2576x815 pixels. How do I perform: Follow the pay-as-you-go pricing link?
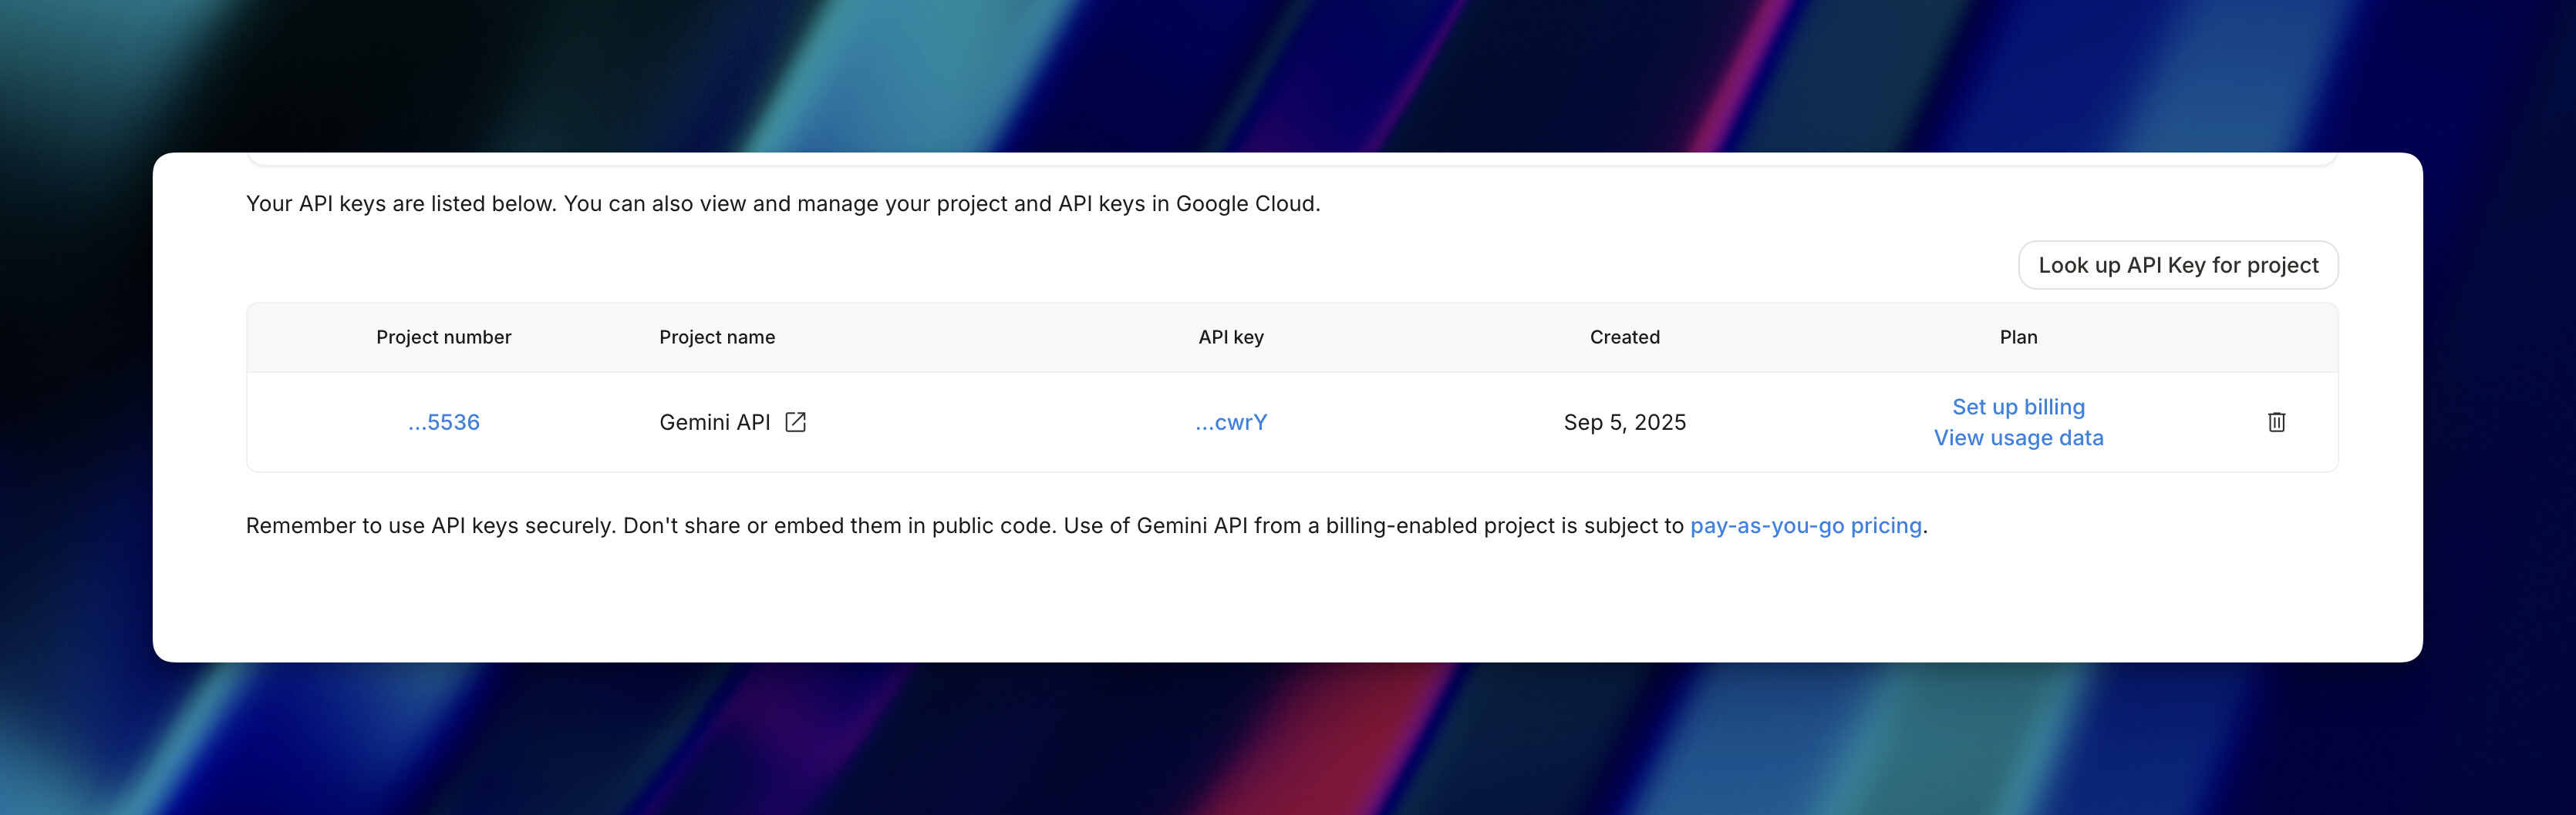click(x=1805, y=526)
